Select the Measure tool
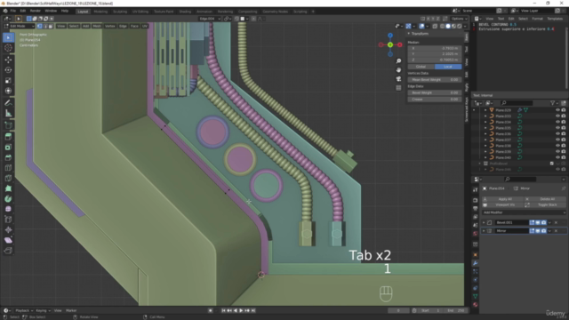569x320 pixels. coord(8,114)
